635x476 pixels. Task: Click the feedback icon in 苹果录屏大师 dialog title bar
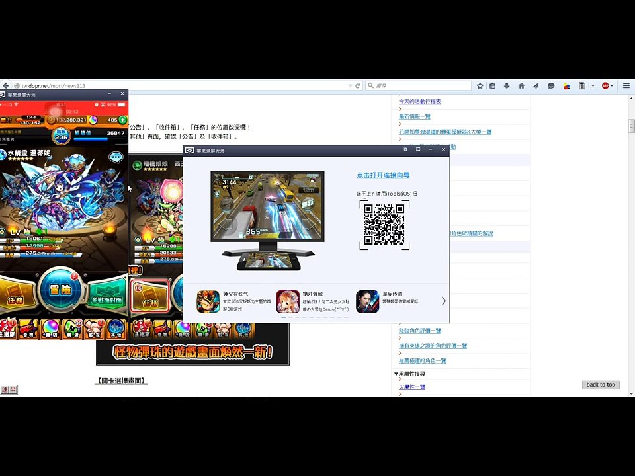(x=418, y=150)
